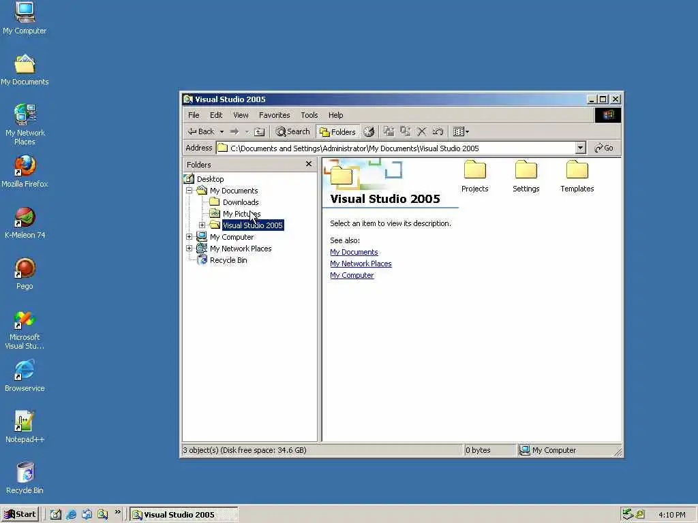Open the File menu
The width and height of the screenshot is (698, 523).
[194, 115]
